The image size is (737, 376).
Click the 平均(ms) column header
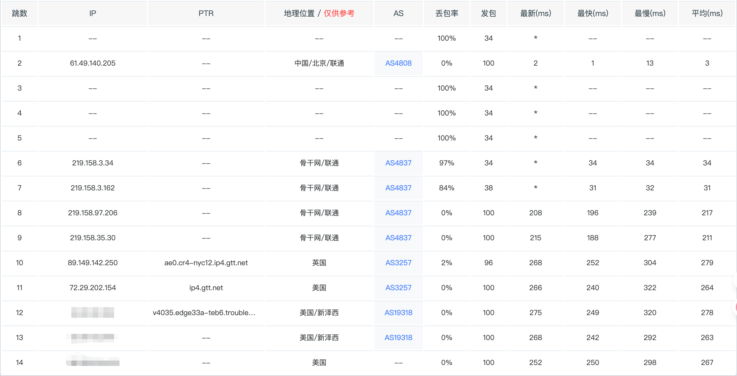coord(707,13)
